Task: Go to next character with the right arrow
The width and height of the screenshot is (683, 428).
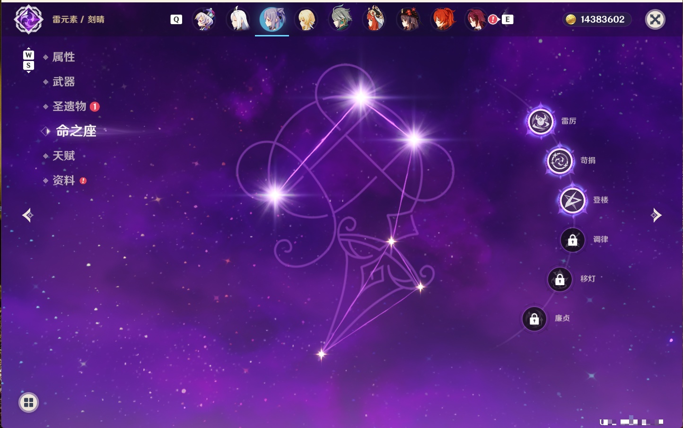Action: click(x=656, y=215)
